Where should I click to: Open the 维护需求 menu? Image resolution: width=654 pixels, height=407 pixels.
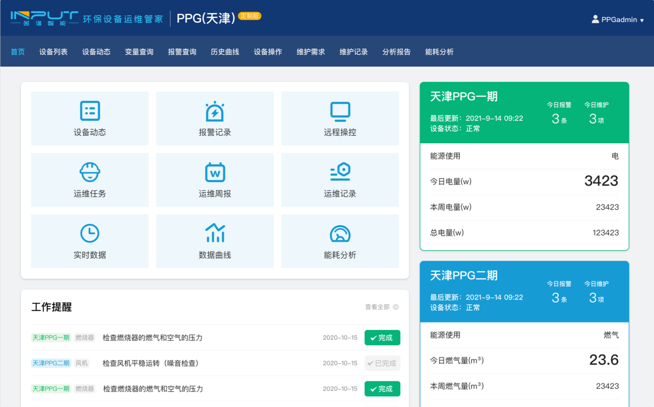pos(310,52)
